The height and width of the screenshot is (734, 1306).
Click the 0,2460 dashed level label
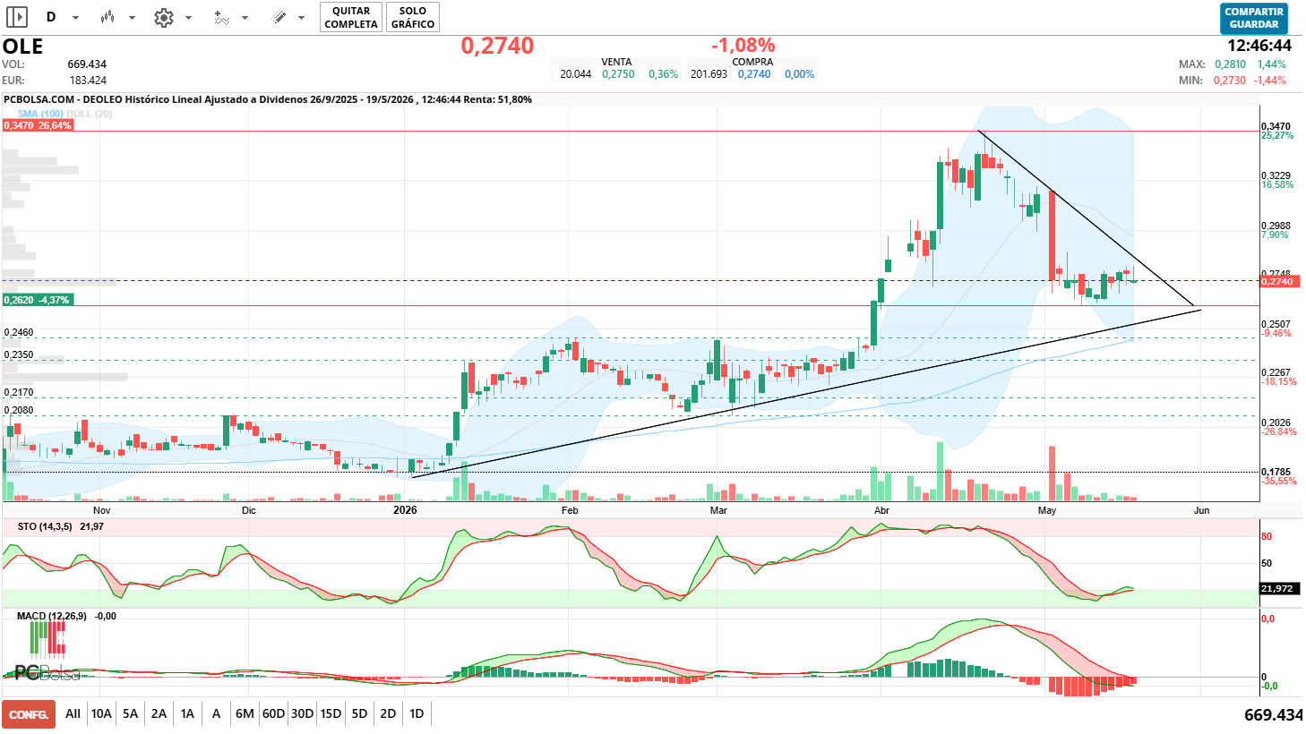[19, 332]
